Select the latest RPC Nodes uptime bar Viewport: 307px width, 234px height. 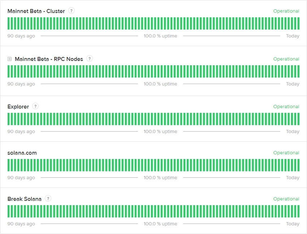tap(298, 71)
